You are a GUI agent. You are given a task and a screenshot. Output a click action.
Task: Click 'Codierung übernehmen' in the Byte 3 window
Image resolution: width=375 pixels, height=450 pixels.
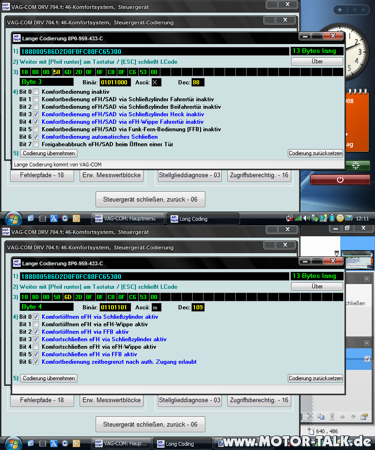click(x=49, y=153)
